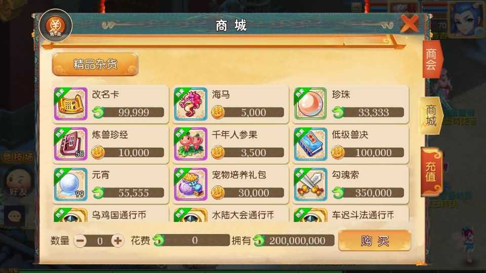Click the 数量 quantity value field

(100, 241)
